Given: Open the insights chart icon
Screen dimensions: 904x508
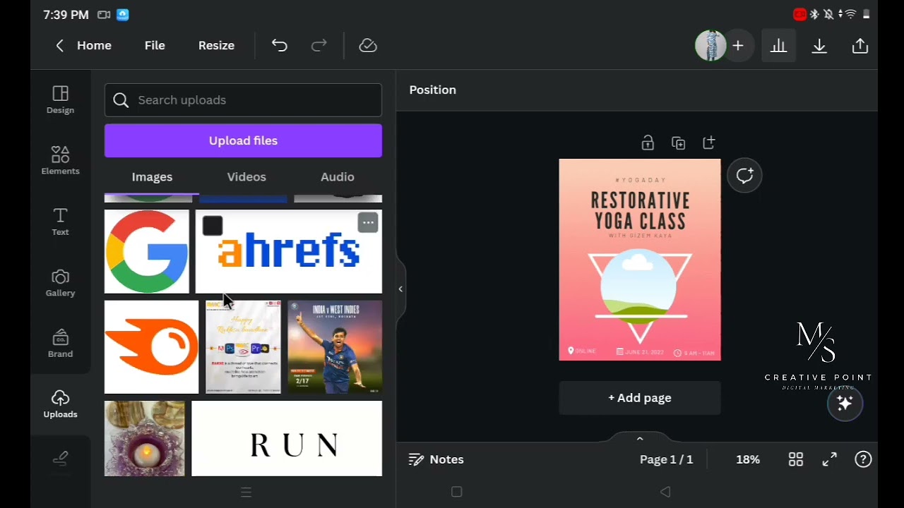Looking at the screenshot, I should (x=778, y=46).
